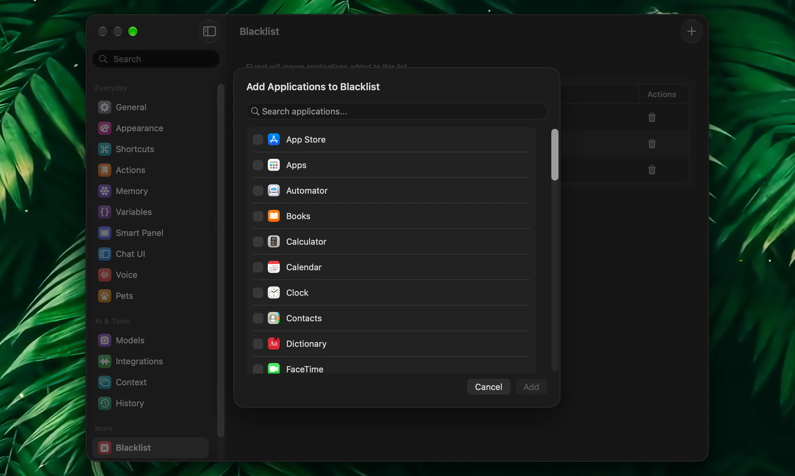Click the Calendar app icon
The image size is (795, 476).
point(274,267)
